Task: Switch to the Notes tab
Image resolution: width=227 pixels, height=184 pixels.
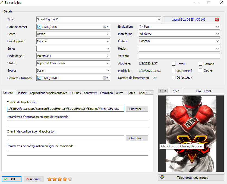Action: (x=131, y=93)
